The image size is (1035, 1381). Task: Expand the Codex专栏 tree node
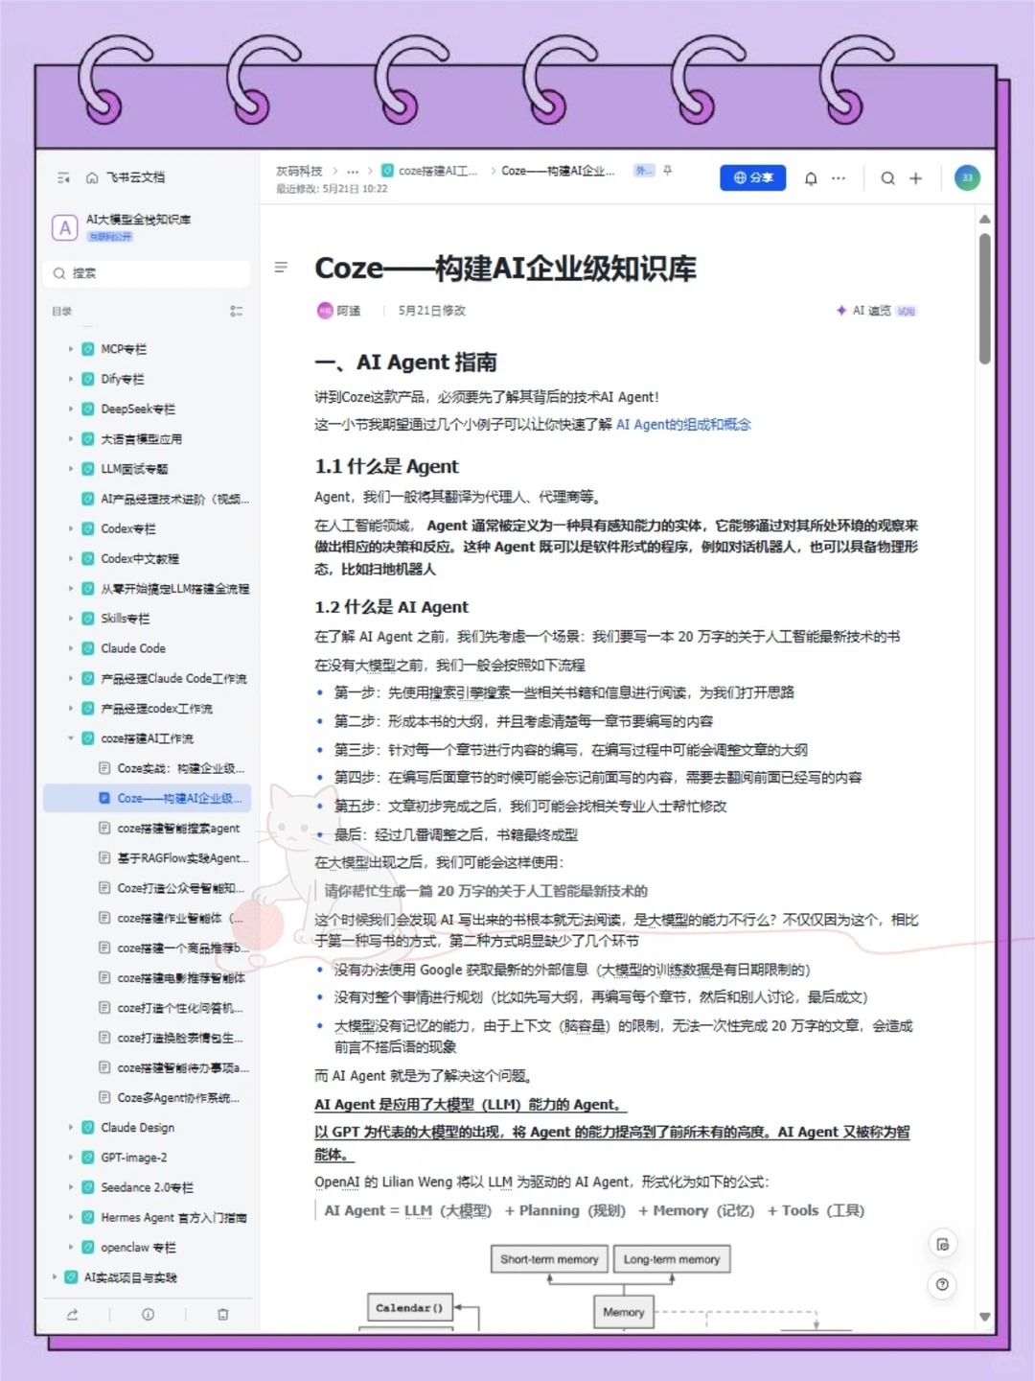click(71, 528)
